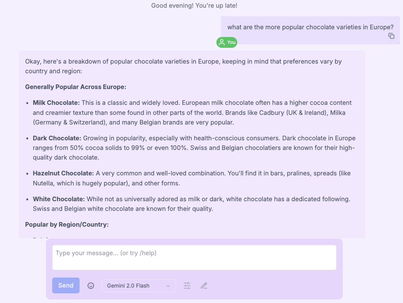Click the assistant's intro sentence starting "Okay, here's"
The height and width of the screenshot is (303, 403).
point(183,61)
